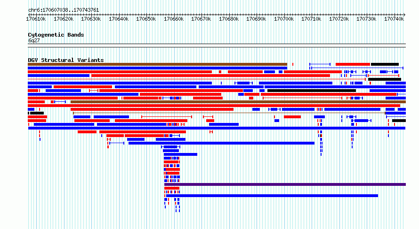
Task: Click the 170630k ruler label
Action: point(91,19)
